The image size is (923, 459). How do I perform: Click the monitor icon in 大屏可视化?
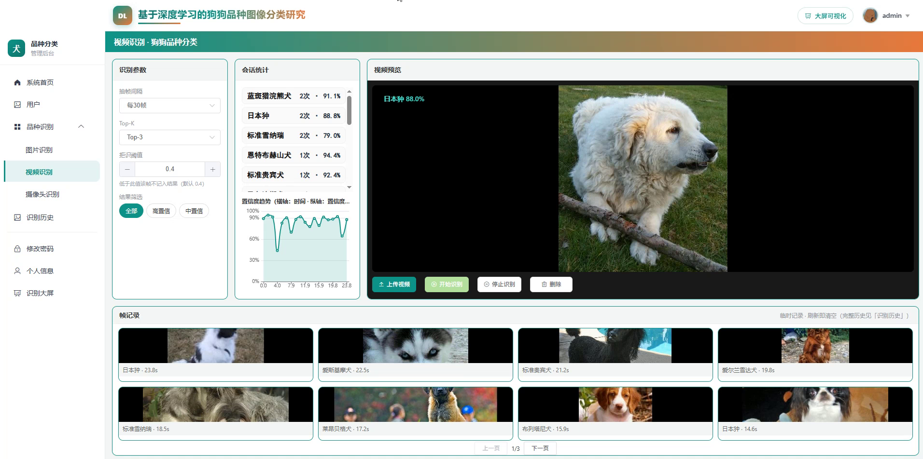pos(808,16)
